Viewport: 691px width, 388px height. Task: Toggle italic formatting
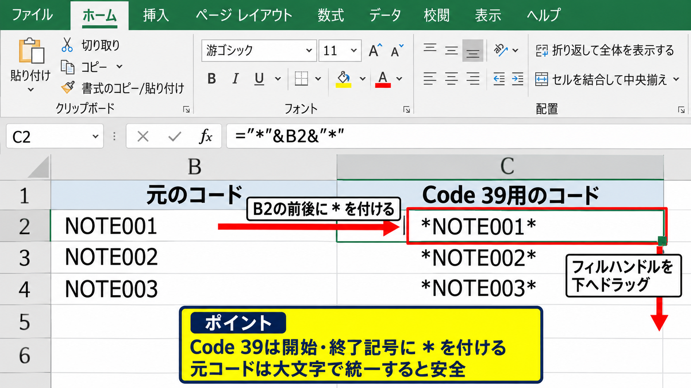pos(236,78)
